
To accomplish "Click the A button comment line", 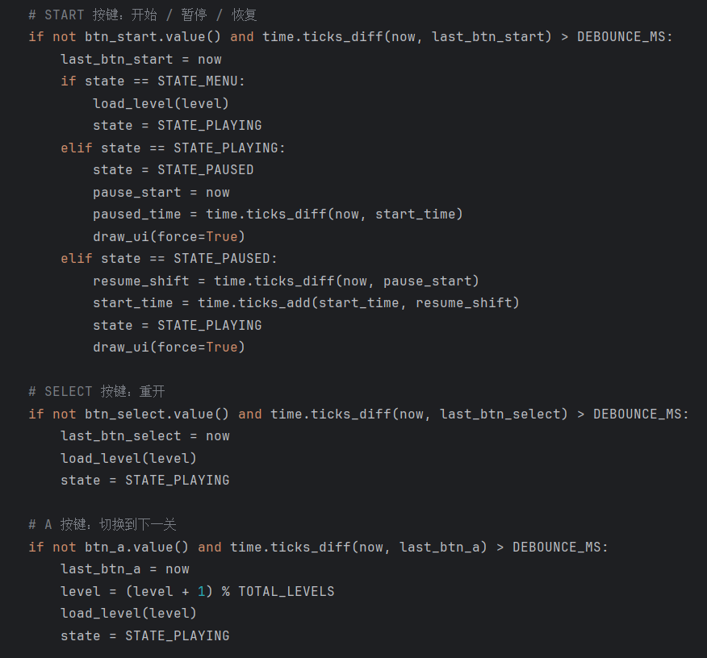I will [102, 524].
